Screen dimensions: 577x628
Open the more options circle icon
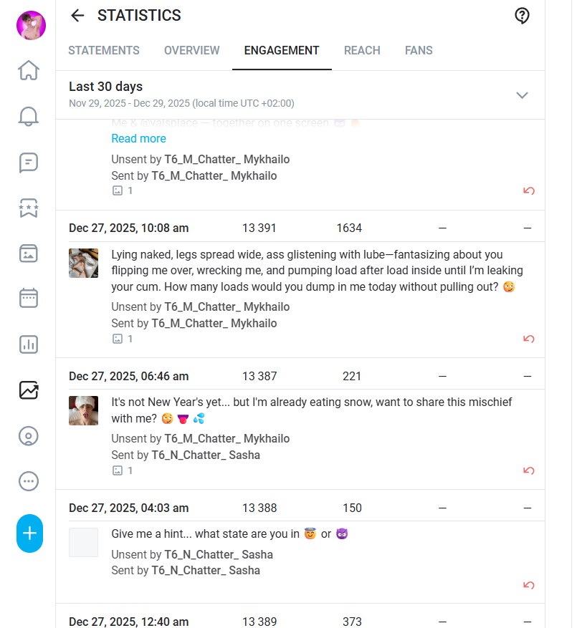[29, 481]
